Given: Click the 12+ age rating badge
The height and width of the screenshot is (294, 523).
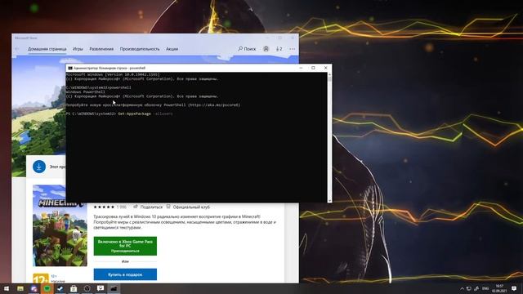Looking at the screenshot, I should (x=41, y=278).
